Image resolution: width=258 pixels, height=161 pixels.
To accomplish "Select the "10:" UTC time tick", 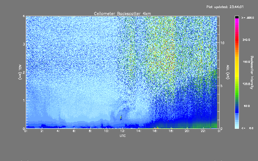I will (x=106, y=131).
